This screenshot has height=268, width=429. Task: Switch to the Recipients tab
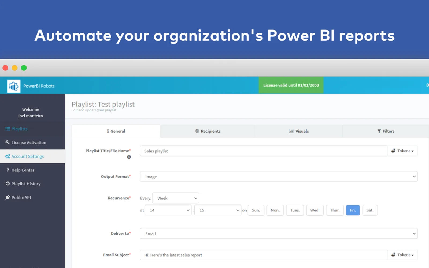click(x=208, y=131)
